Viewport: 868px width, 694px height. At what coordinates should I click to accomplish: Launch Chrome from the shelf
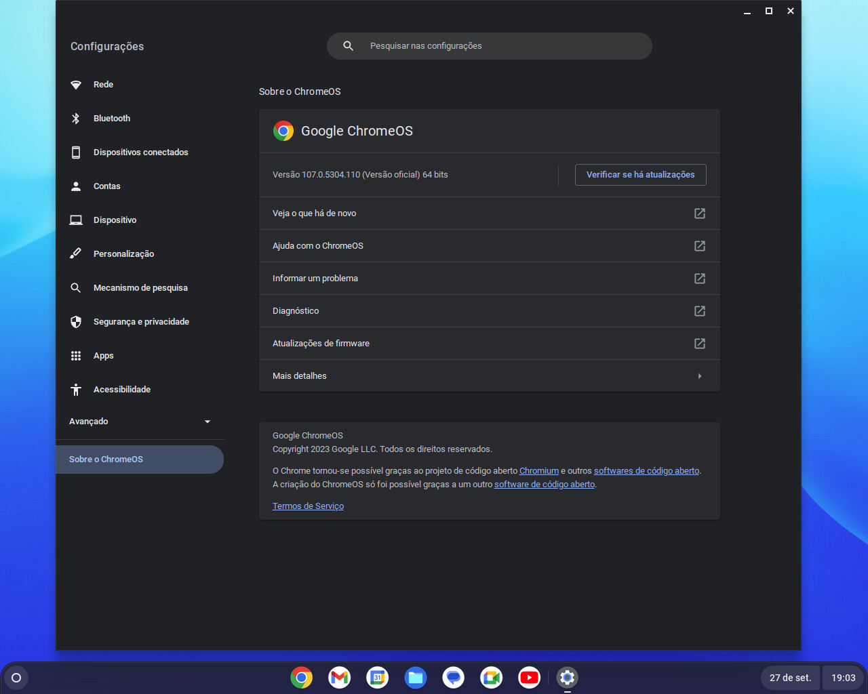(x=302, y=678)
